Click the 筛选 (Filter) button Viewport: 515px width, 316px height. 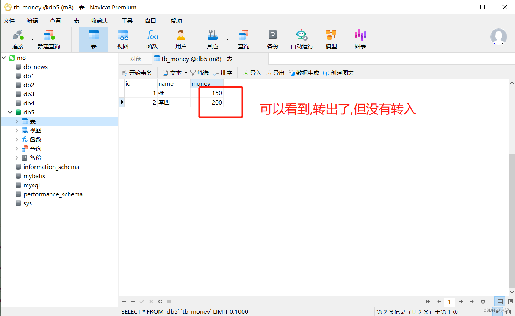pos(199,73)
